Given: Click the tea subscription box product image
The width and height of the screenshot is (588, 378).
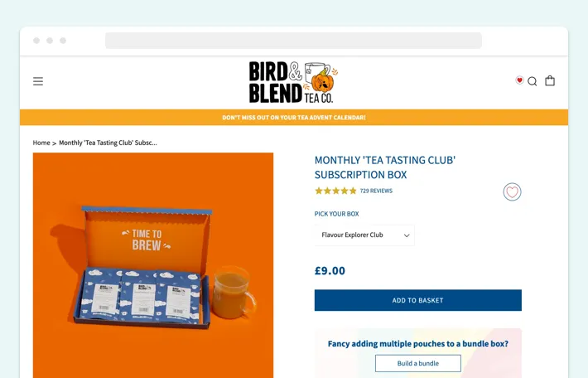Looking at the screenshot, I should click(x=153, y=265).
